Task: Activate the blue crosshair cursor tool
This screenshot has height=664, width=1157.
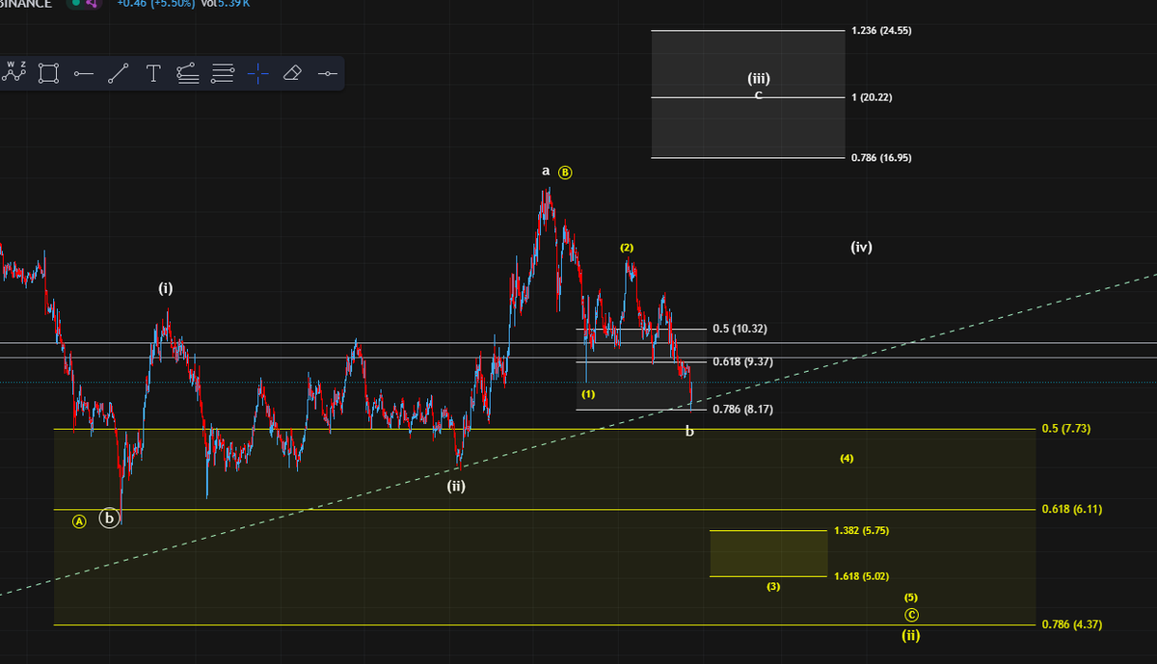Action: [x=257, y=73]
